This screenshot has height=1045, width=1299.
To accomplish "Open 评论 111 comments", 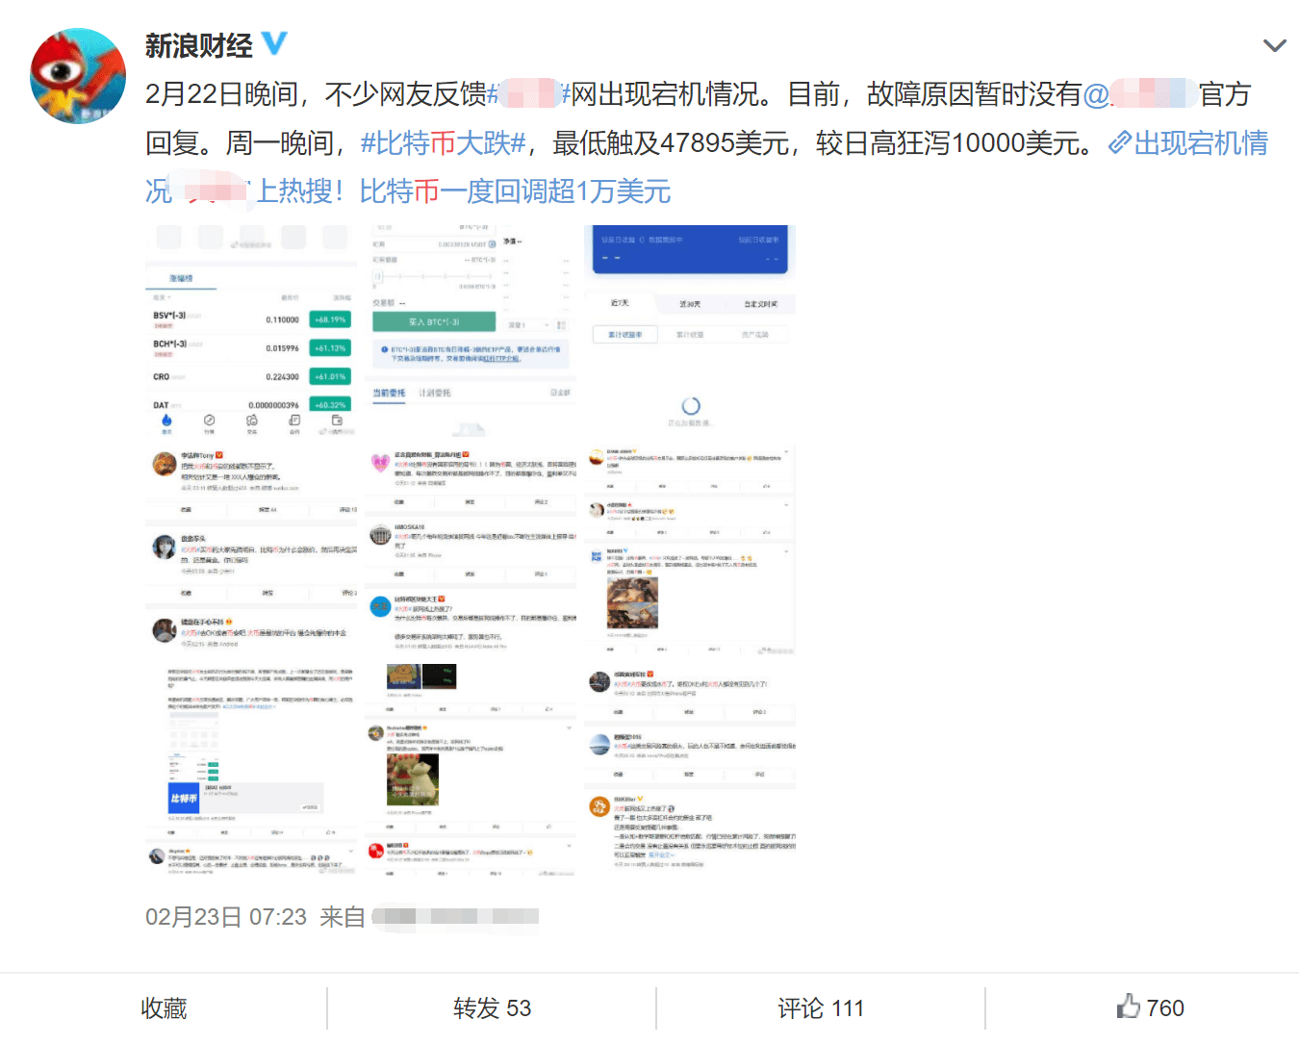I will (x=821, y=1008).
